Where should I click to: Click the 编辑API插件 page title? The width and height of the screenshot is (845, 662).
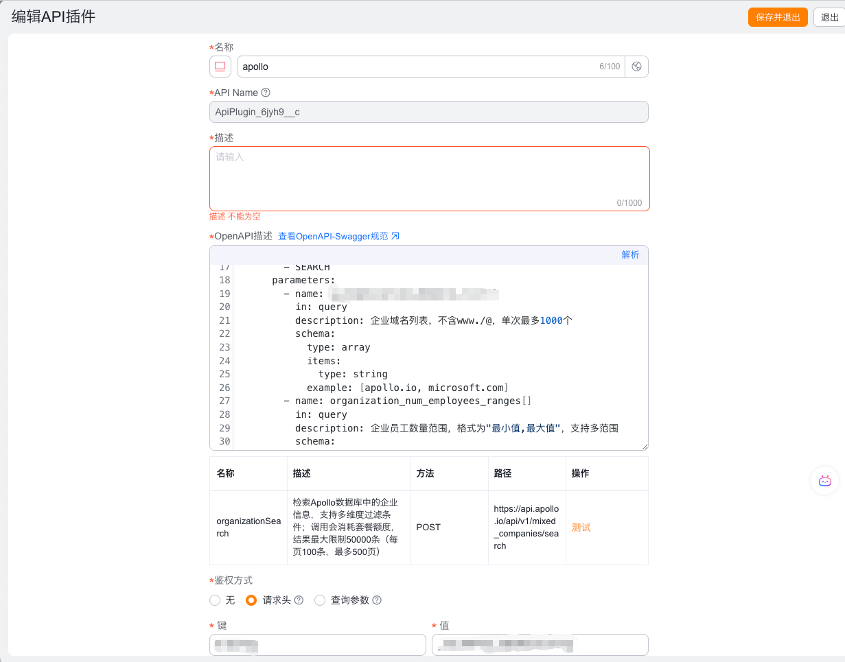tap(54, 17)
